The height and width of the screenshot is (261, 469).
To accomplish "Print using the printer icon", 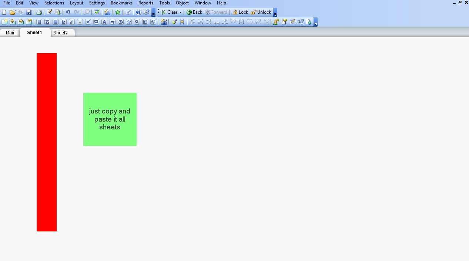I will click(x=39, y=12).
